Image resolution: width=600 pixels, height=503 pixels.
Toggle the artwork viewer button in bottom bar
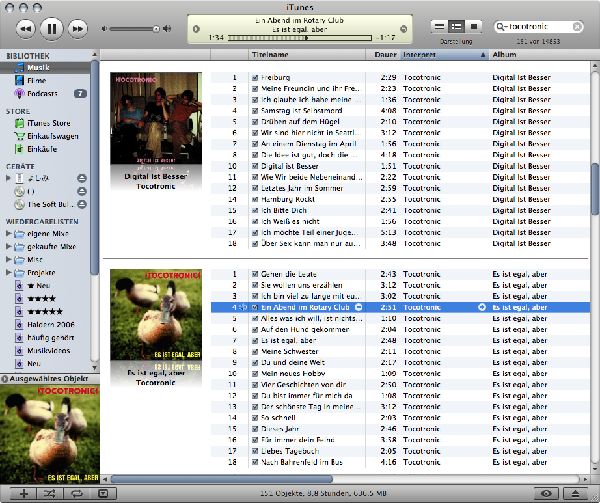click(x=103, y=493)
